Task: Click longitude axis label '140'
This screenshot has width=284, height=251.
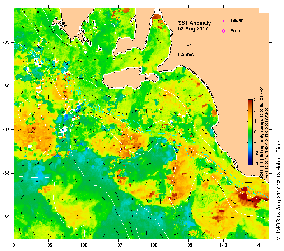Action: 224,245
